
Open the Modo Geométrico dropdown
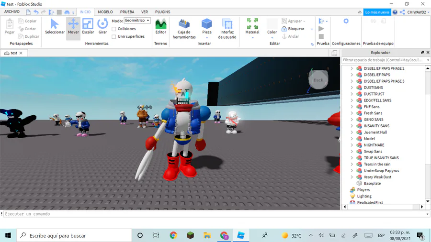pyautogui.click(x=137, y=21)
